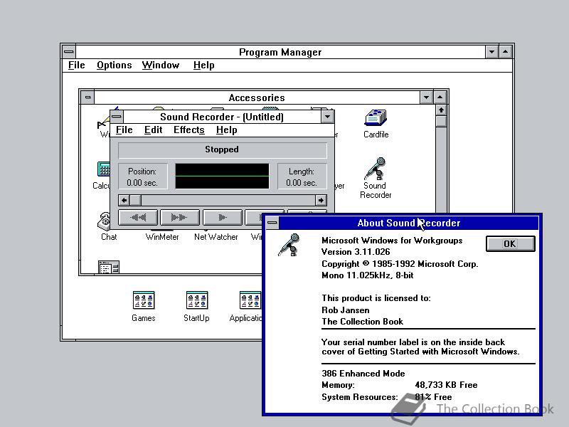Viewport: 569px width, 427px height.
Task: Select 'Mono 11.025kHz, 8-bit' text
Action: pos(368,275)
